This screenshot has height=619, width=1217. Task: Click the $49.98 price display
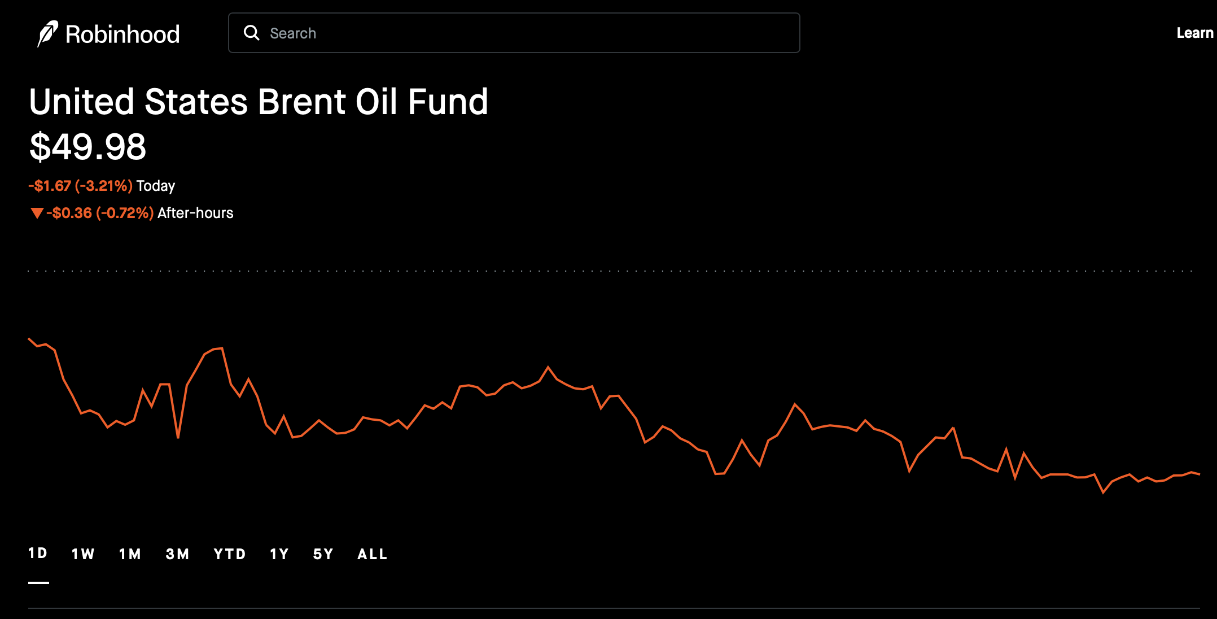[87, 147]
